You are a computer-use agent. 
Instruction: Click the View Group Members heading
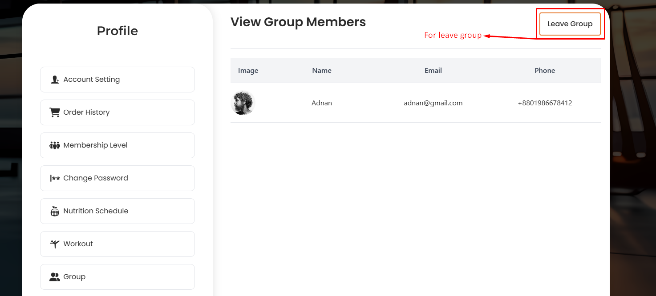[x=298, y=21]
